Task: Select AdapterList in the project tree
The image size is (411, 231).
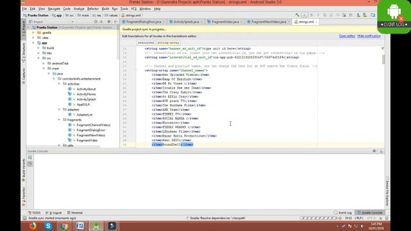Action: (84, 115)
